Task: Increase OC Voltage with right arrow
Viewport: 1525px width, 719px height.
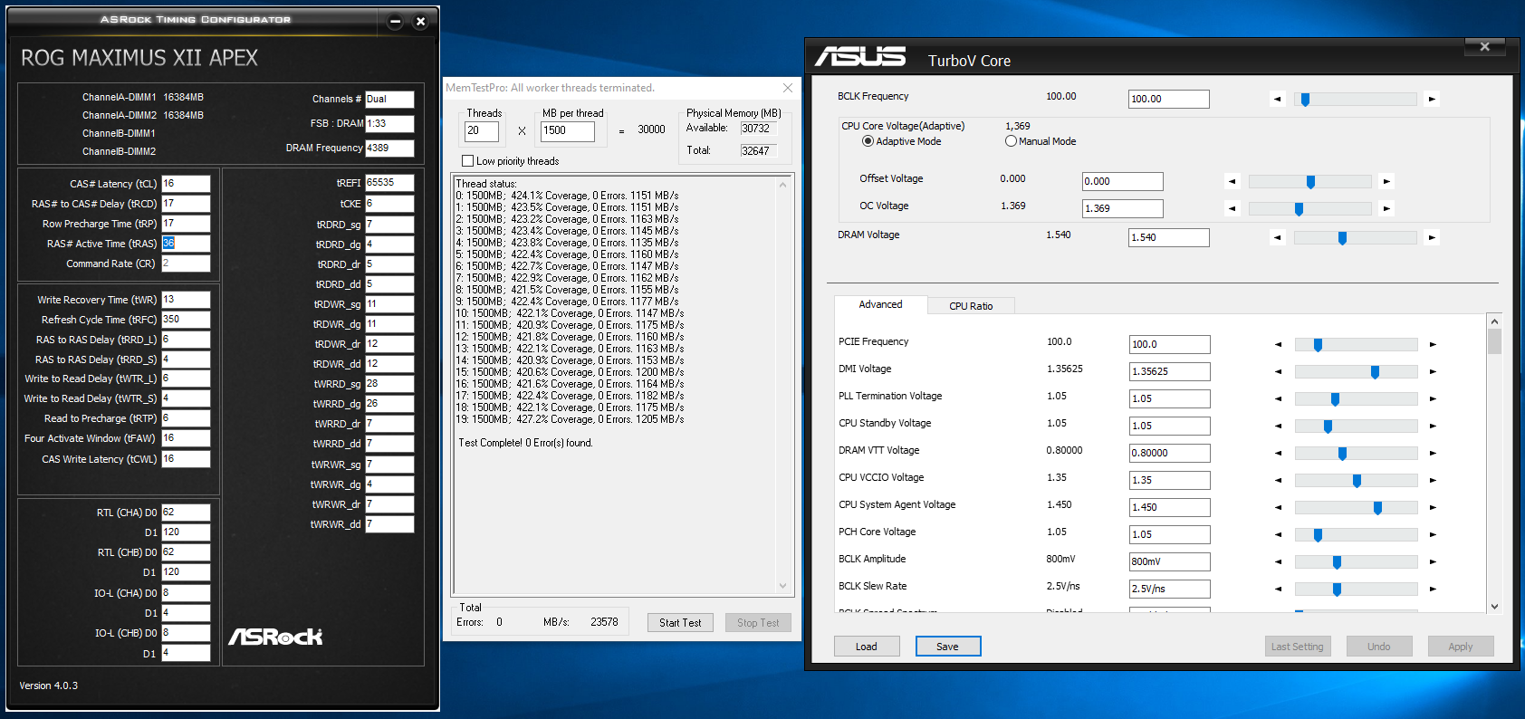Action: [x=1386, y=208]
